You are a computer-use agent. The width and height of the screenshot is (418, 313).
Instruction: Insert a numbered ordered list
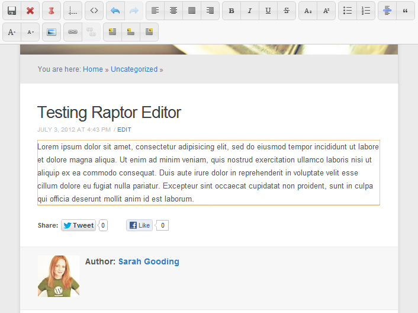pos(366,11)
